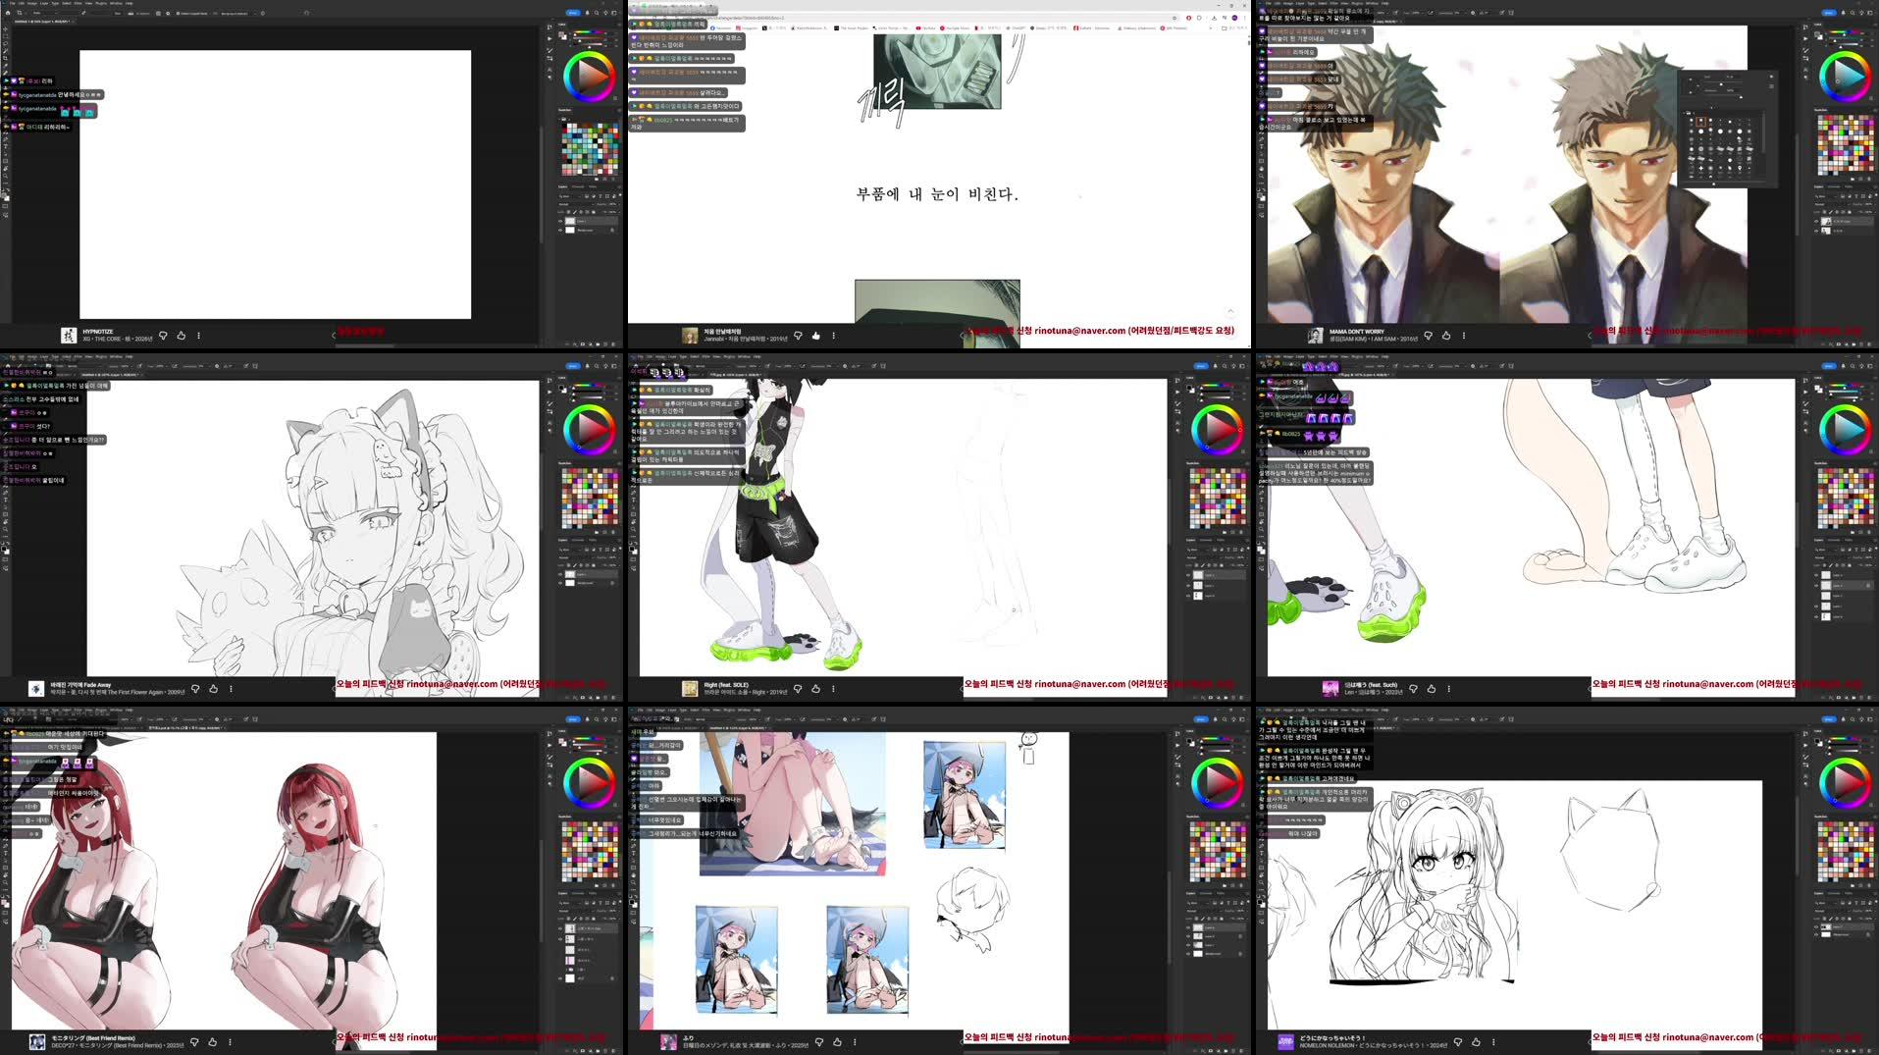Screen dimensions: 1879x1055
Task: Like the playing song Fade Away with the heart
Action: tap(213, 689)
